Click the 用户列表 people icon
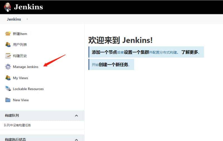223x141 pixels. [x=8, y=44]
